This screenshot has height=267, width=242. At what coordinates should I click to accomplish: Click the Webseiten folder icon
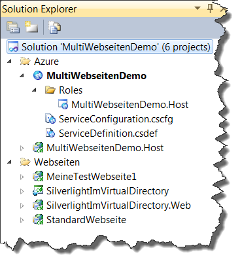coord(25,162)
